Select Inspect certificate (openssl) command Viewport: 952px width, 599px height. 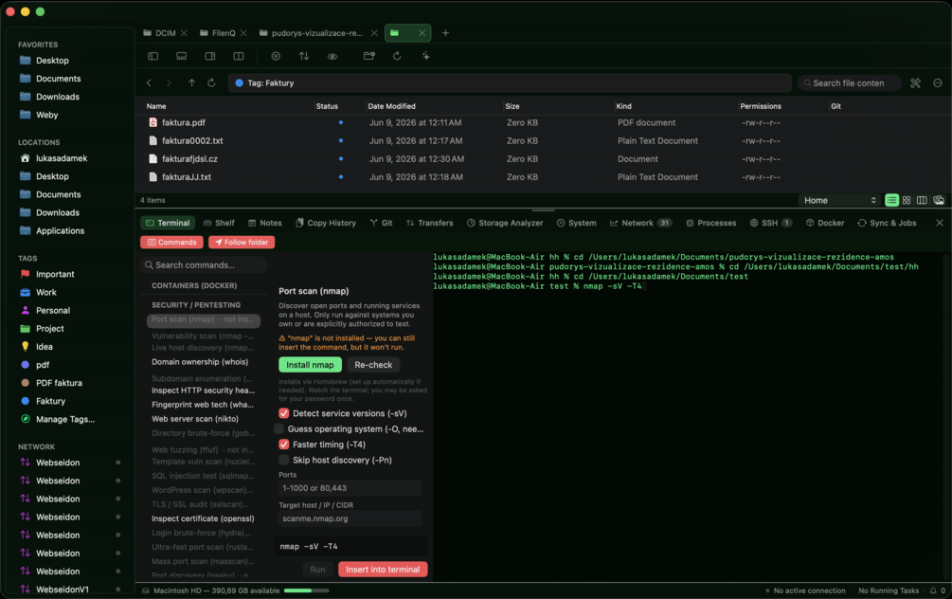[203, 518]
